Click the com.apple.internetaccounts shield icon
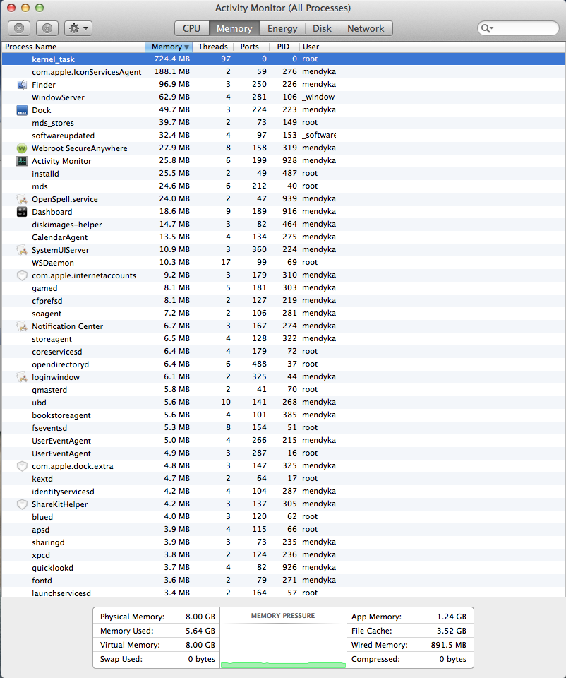This screenshot has width=566, height=678. tap(22, 275)
